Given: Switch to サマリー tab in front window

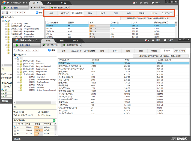Looking at the screenshot, I should click(167, 50).
